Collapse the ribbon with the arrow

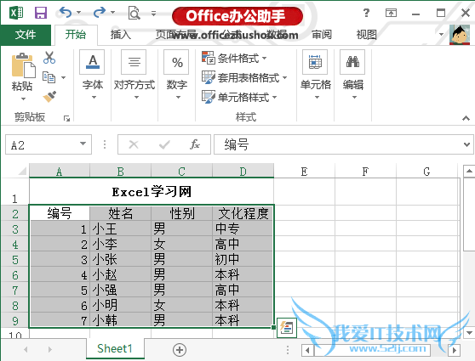point(466,118)
